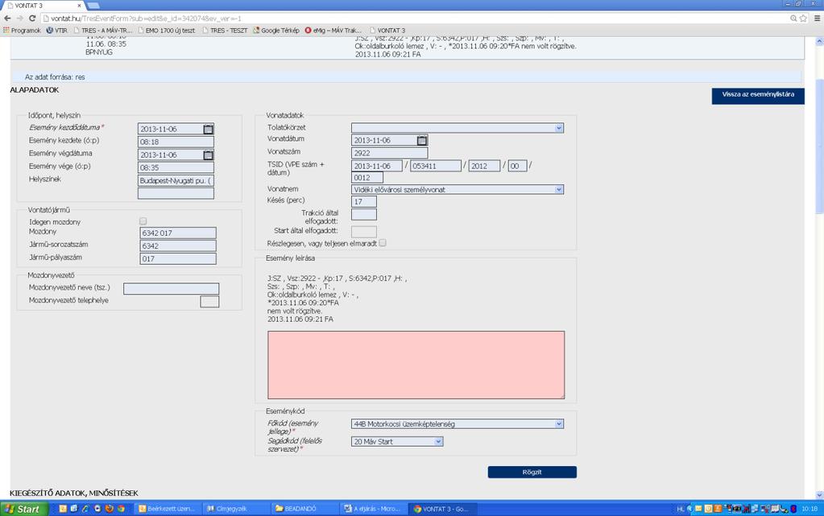
Task: Click the TSID field showing 0012
Action: coord(366,178)
